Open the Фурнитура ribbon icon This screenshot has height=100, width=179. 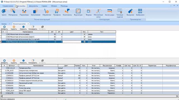[78, 12]
